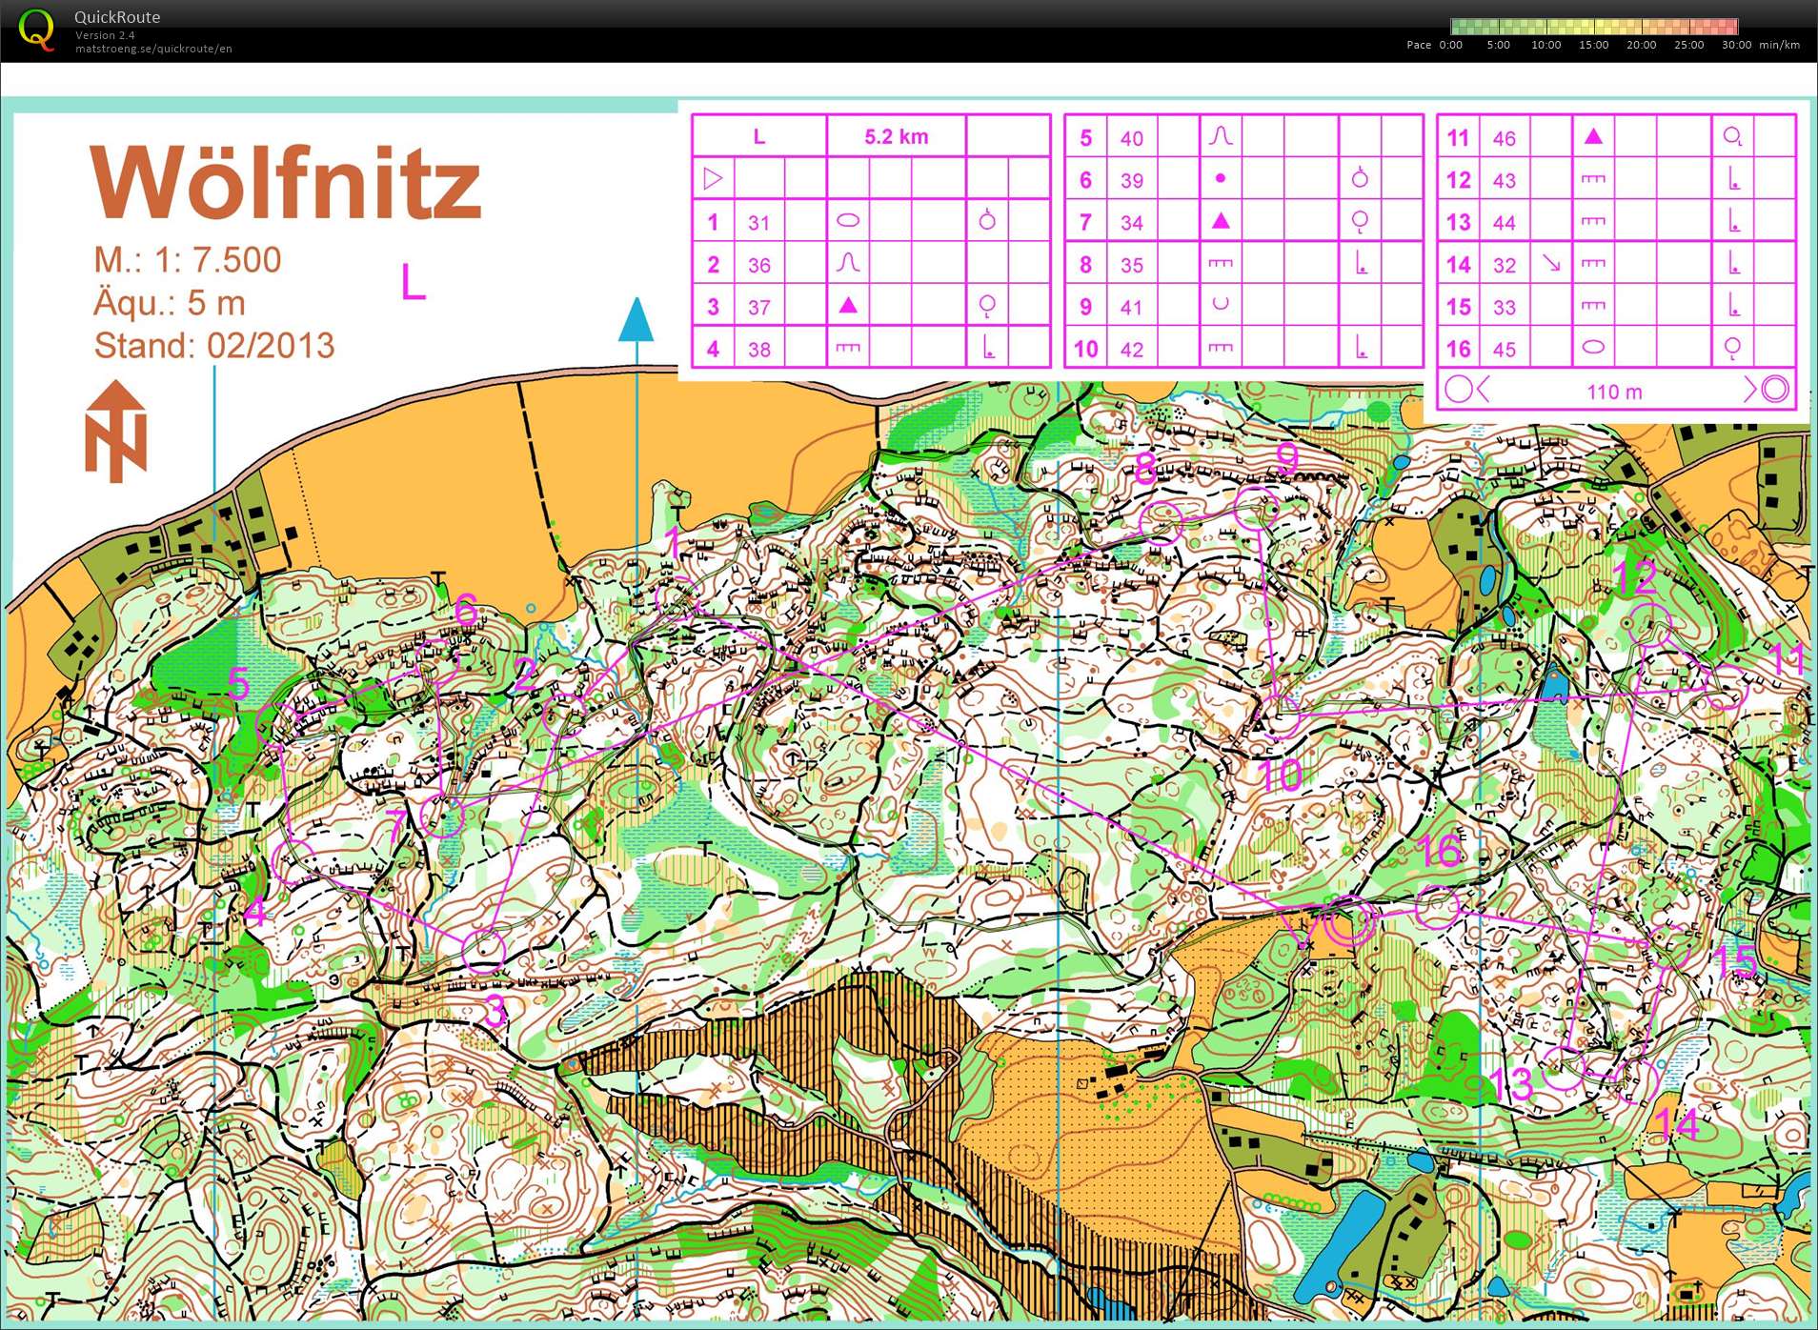Click the finish double-circle symbol in the description table
This screenshot has height=1330, width=1818.
coord(1774,389)
